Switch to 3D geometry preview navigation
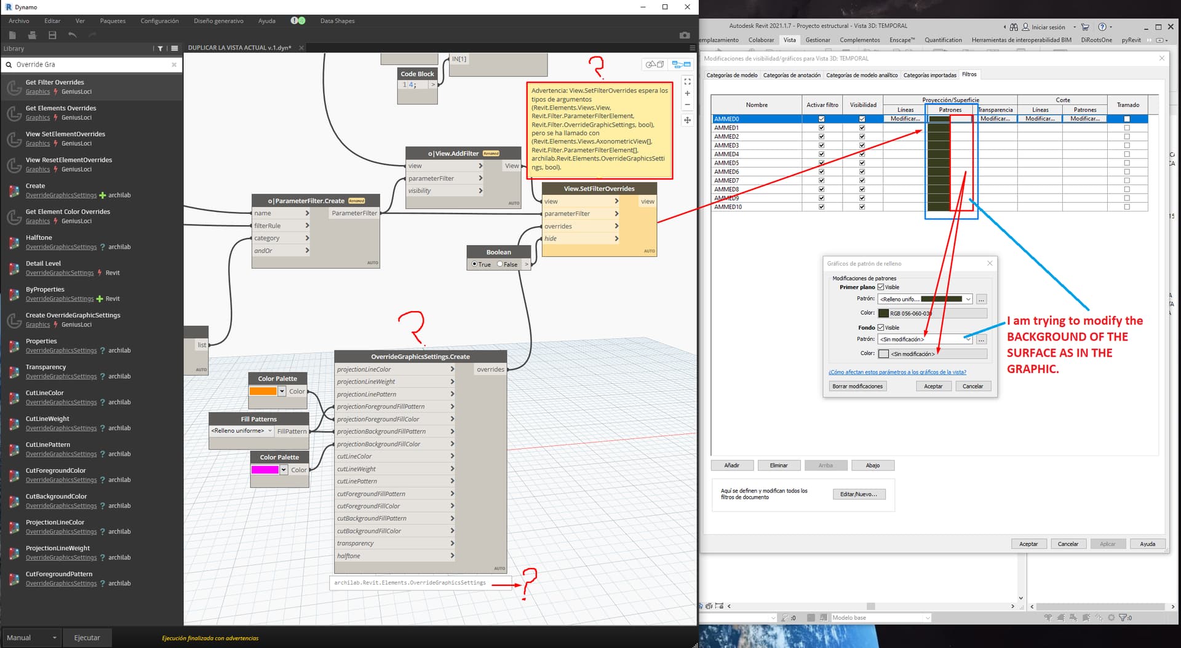The height and width of the screenshot is (648, 1181). point(654,65)
